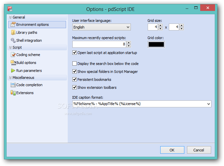Disable Persistent bookmarks checkbox
The height and width of the screenshot is (166, 224).
pyautogui.click(x=74, y=79)
